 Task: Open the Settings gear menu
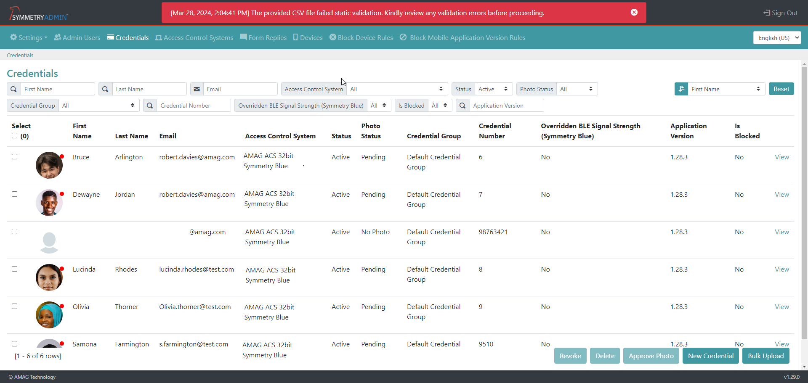29,37
